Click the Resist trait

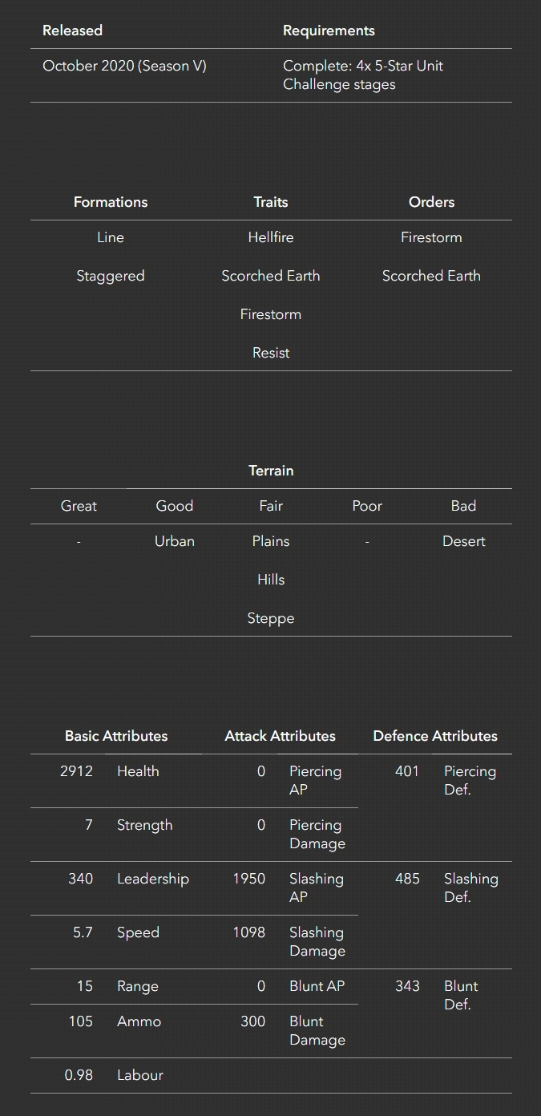pyautogui.click(x=271, y=353)
